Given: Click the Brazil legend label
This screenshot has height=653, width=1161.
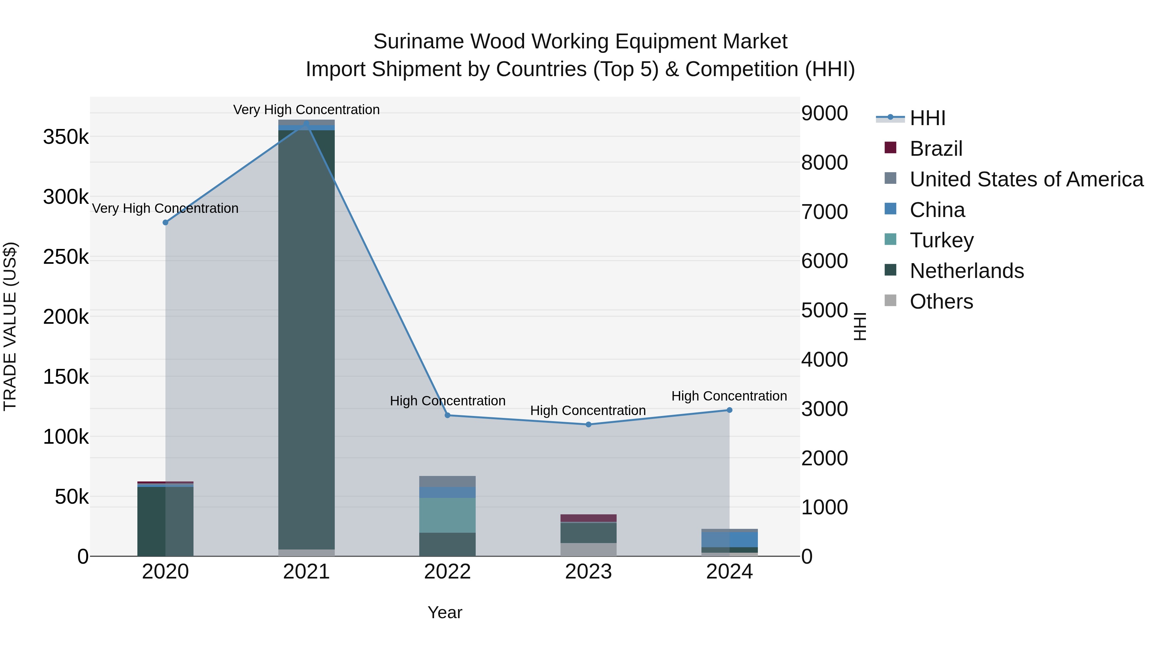Looking at the screenshot, I should [936, 149].
